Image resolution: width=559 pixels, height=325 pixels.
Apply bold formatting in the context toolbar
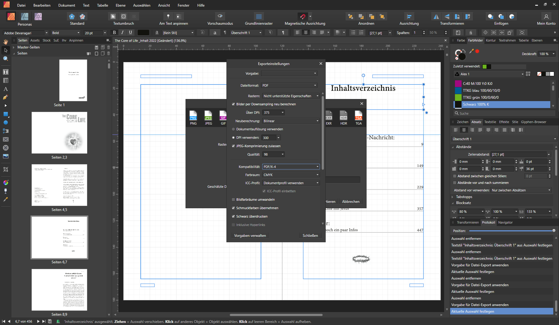pyautogui.click(x=114, y=32)
